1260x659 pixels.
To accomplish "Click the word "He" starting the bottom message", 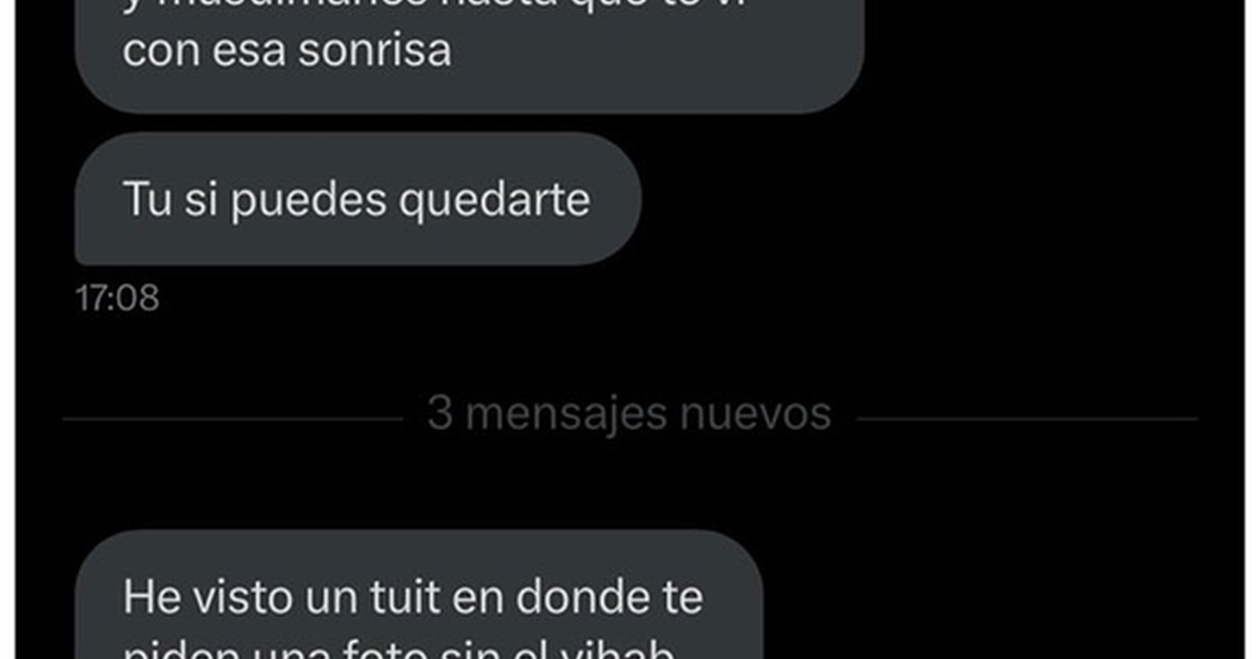I will point(152,597).
